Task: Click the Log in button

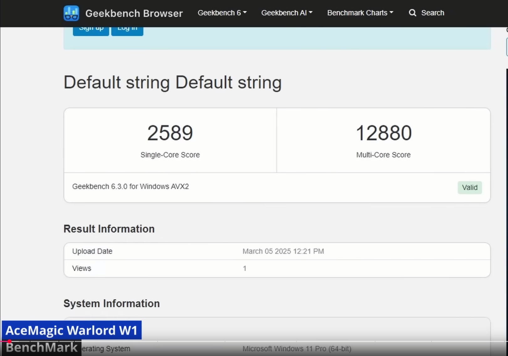Action: coord(127,30)
